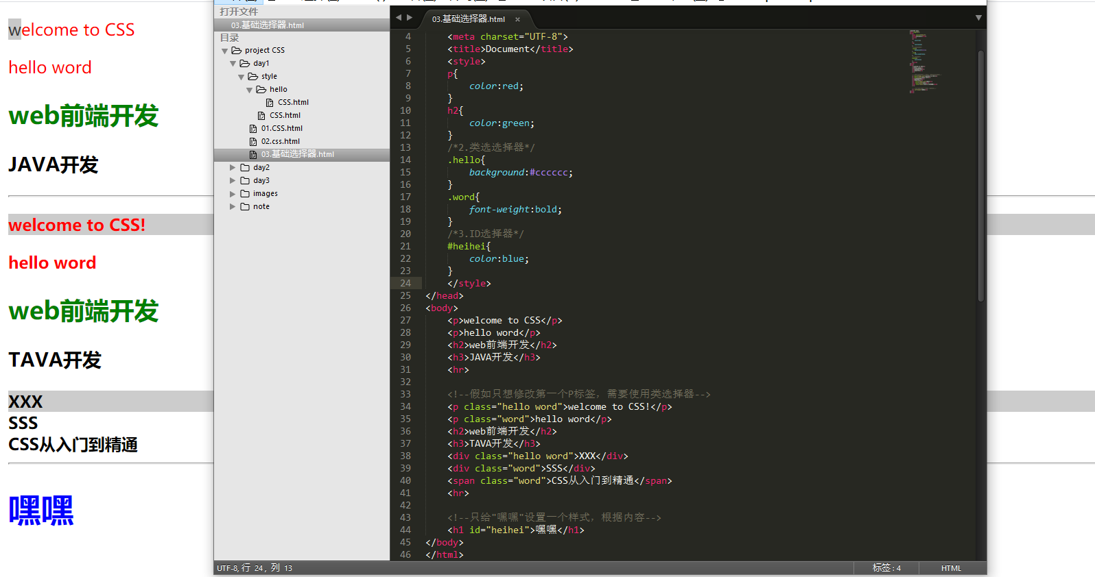Click the hello folder icon
The height and width of the screenshot is (577, 1095).
(261, 89)
